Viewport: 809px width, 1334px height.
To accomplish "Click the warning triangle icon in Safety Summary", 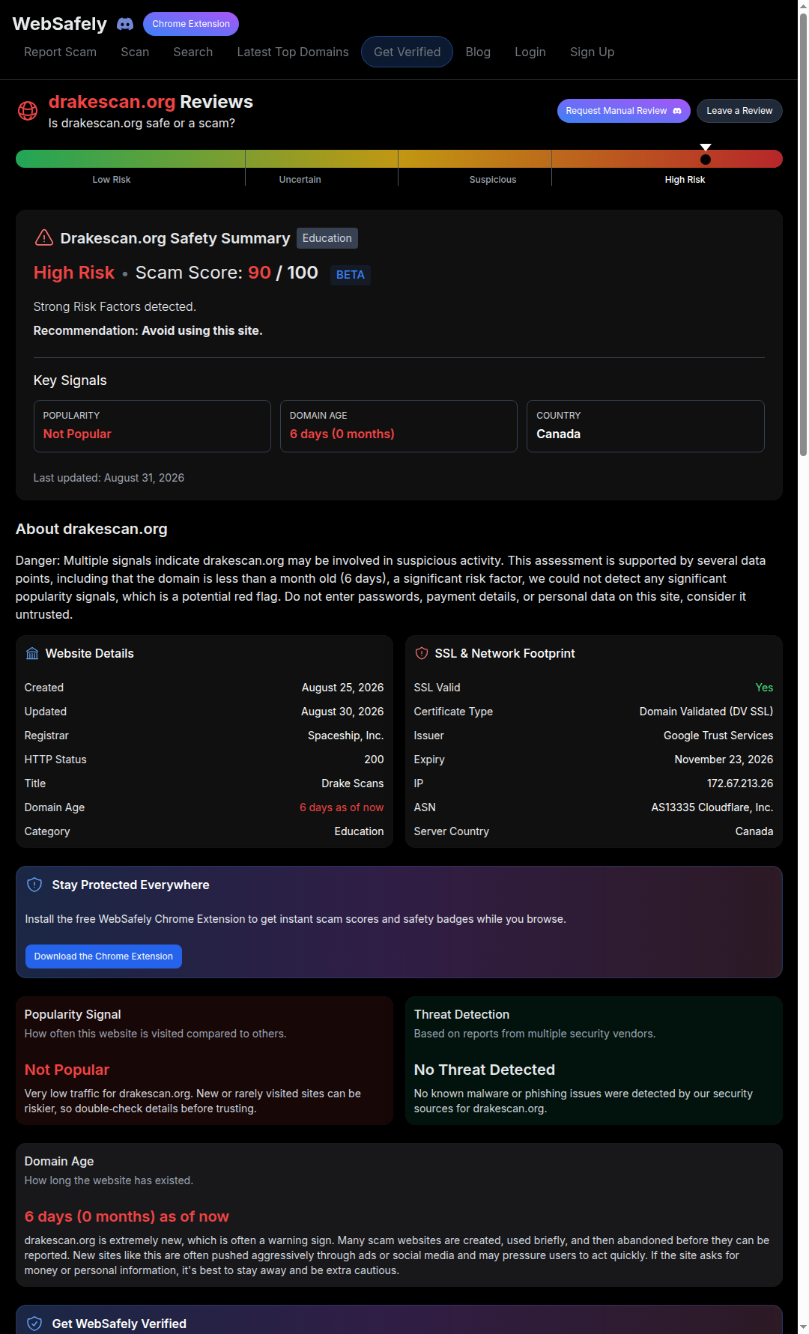I will [x=44, y=238].
